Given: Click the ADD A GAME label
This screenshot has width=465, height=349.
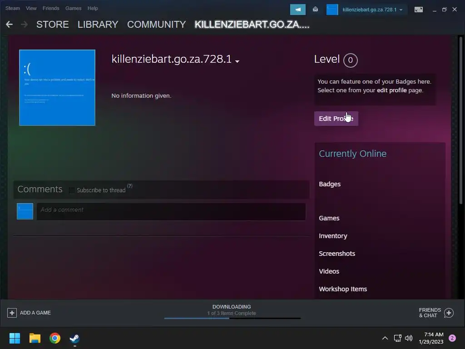Looking at the screenshot, I should click(x=35, y=313).
